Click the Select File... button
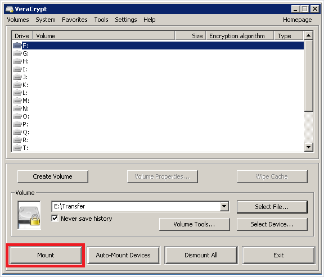Screen dimensions: 324x277 [272, 207]
